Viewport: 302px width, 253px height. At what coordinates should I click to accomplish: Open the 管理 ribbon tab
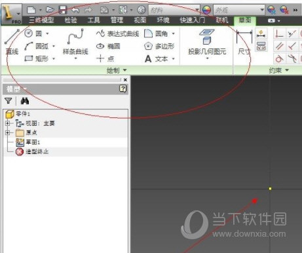tap(117, 20)
